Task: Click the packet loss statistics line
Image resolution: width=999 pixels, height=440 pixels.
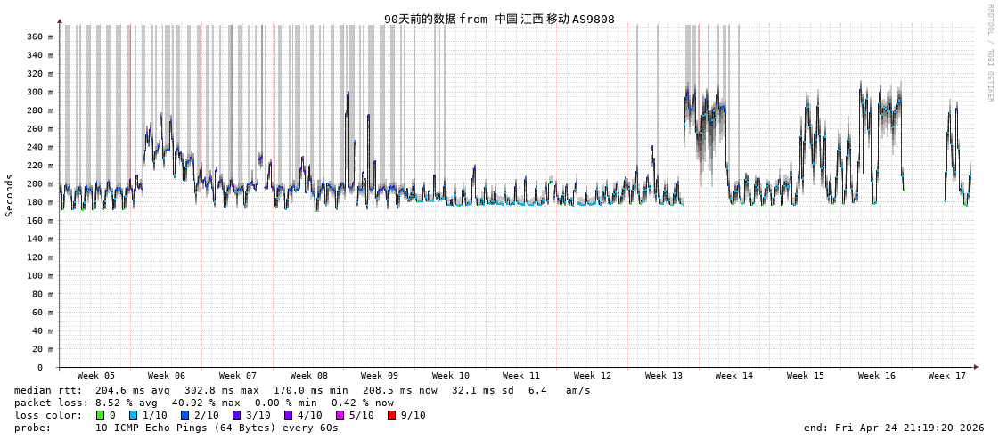Action: click(x=204, y=403)
